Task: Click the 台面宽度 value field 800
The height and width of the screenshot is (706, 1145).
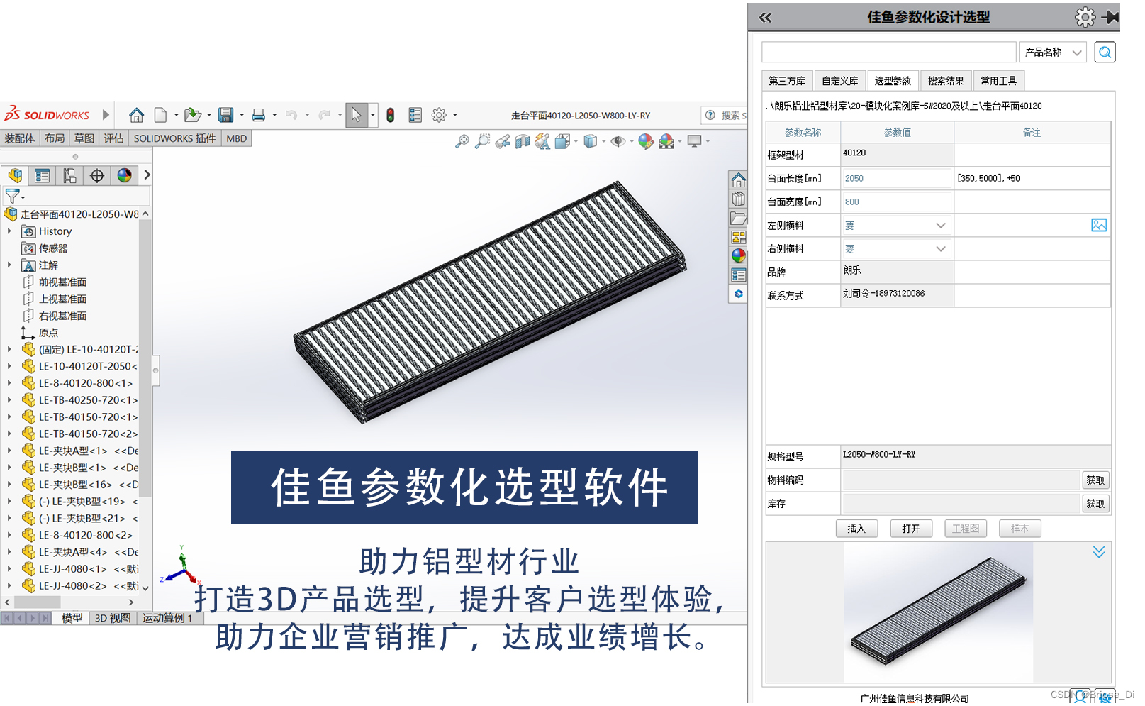Action: 896,202
